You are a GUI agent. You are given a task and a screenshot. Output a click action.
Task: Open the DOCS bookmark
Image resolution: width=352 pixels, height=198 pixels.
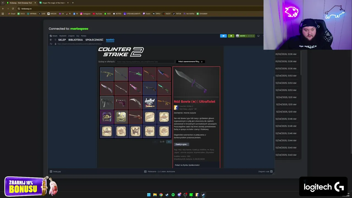21,14
